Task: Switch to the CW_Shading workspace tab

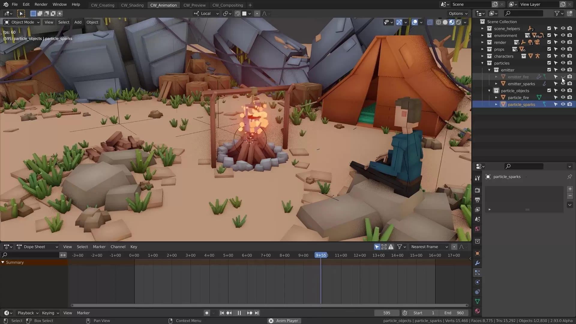Action: [x=132, y=5]
